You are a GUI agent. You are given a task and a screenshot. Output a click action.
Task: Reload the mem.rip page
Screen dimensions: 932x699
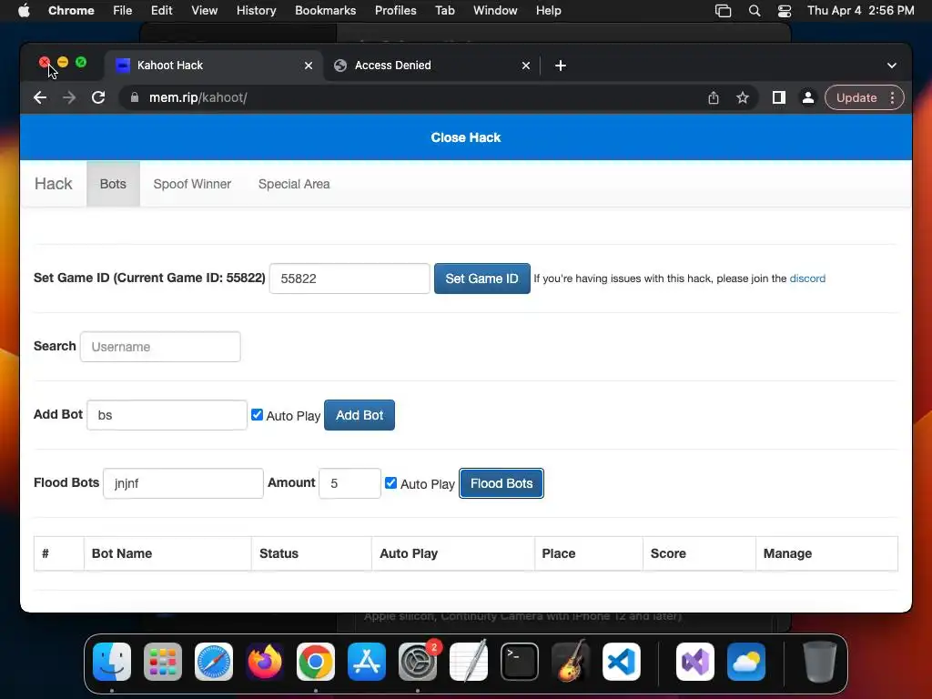pyautogui.click(x=98, y=97)
